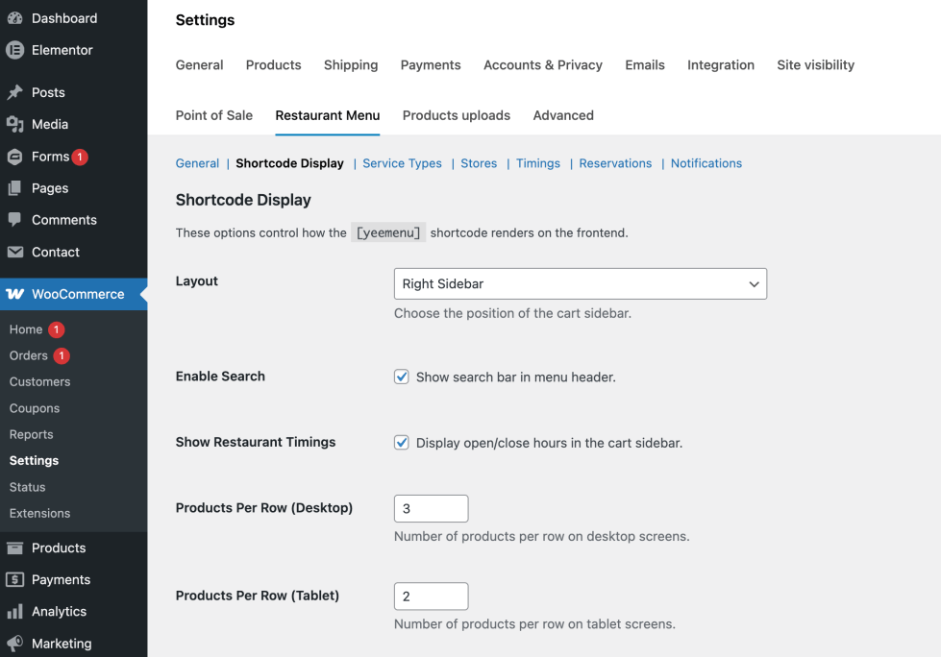Open Media library icon in sidebar
Image resolution: width=941 pixels, height=657 pixels.
click(x=14, y=124)
